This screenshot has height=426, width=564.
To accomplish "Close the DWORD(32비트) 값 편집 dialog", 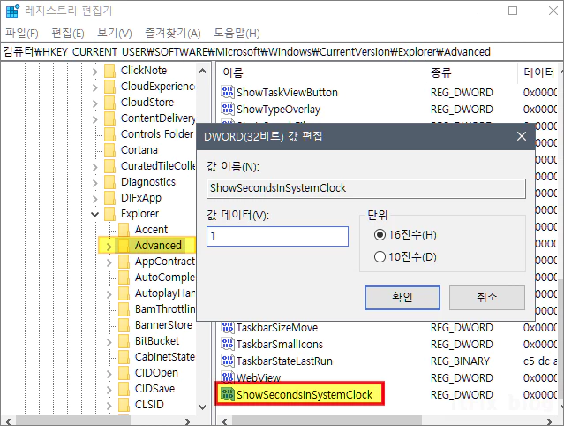I will point(522,136).
